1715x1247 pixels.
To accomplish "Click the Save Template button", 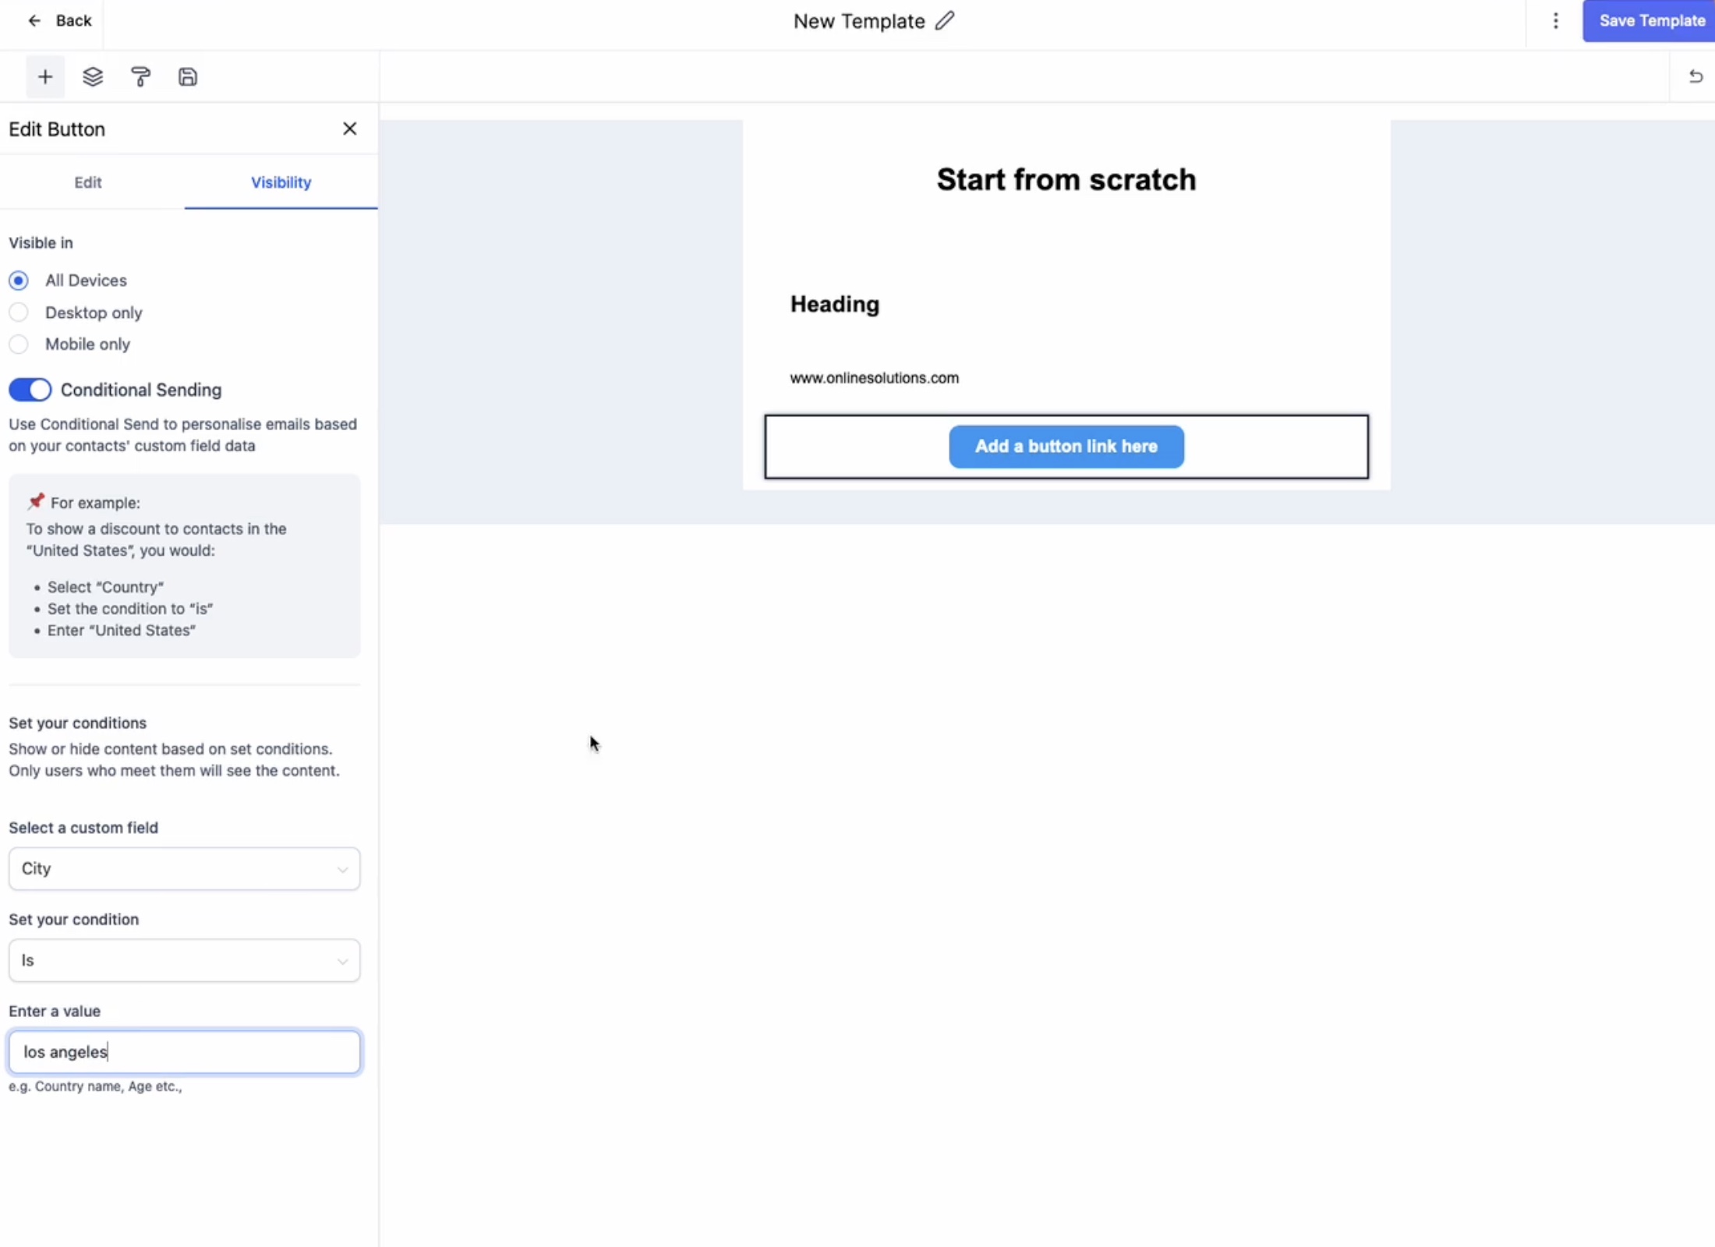I will [x=1650, y=21].
